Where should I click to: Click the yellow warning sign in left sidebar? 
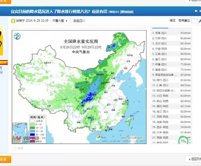[2, 41]
